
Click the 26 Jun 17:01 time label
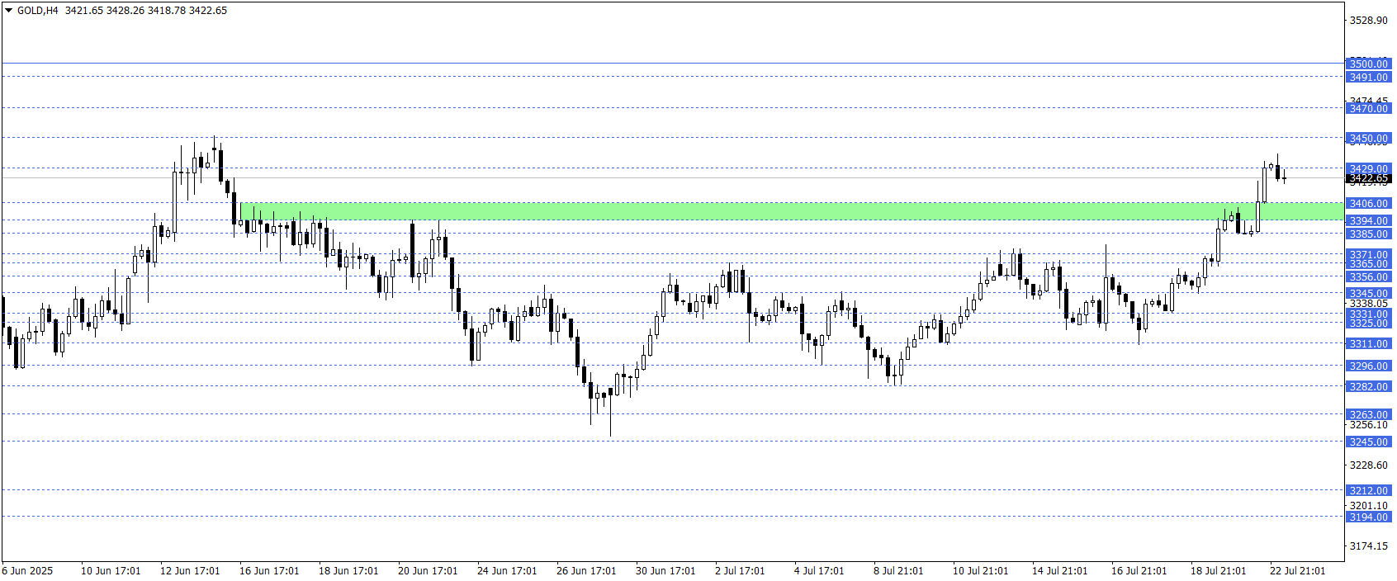coord(586,571)
